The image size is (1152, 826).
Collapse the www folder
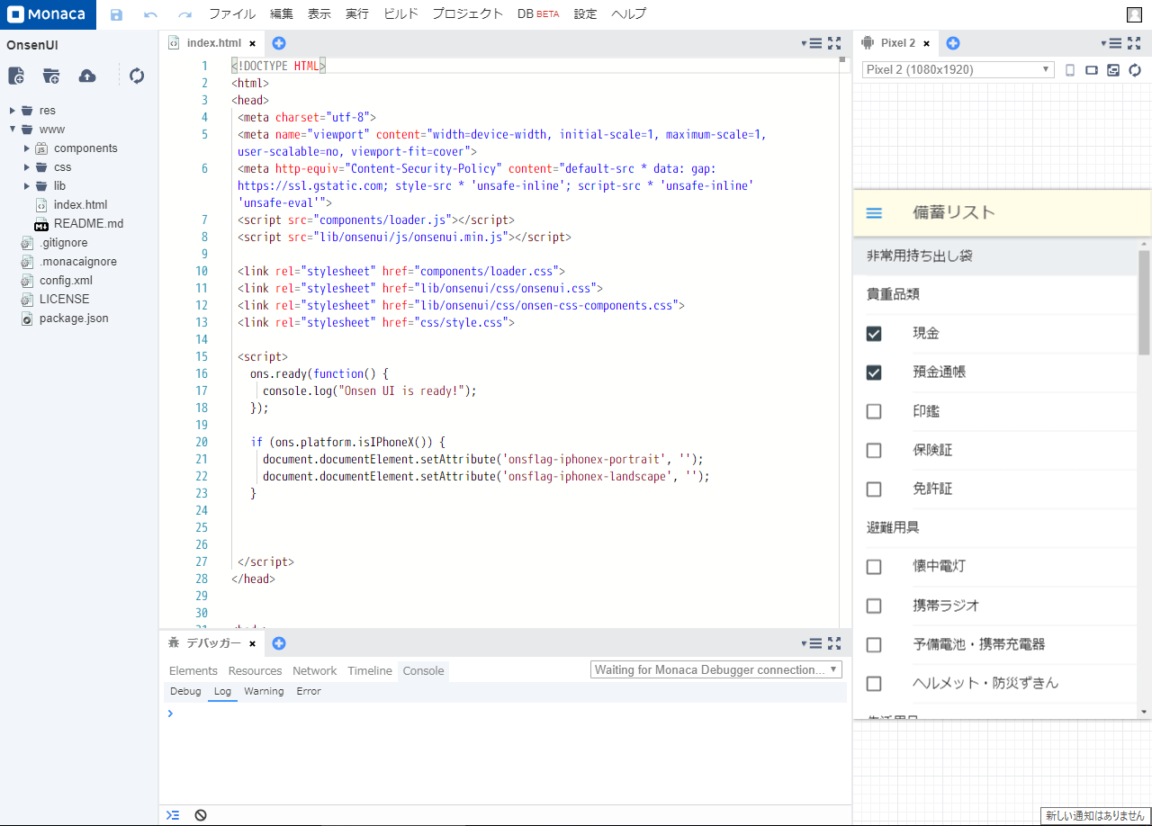point(13,130)
